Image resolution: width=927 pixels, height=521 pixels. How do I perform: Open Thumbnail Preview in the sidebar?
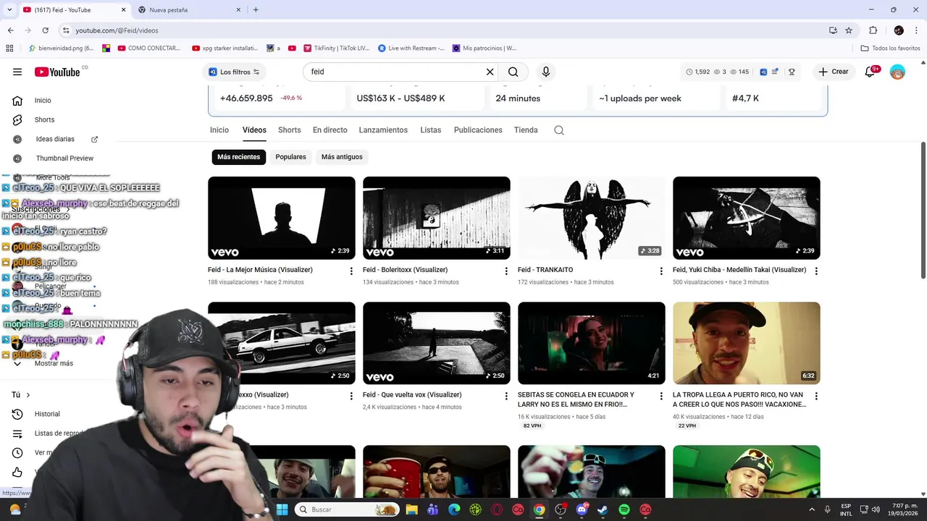click(54, 158)
